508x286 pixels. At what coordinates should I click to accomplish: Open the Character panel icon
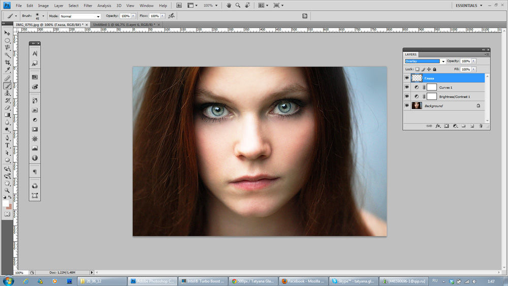click(x=35, y=53)
